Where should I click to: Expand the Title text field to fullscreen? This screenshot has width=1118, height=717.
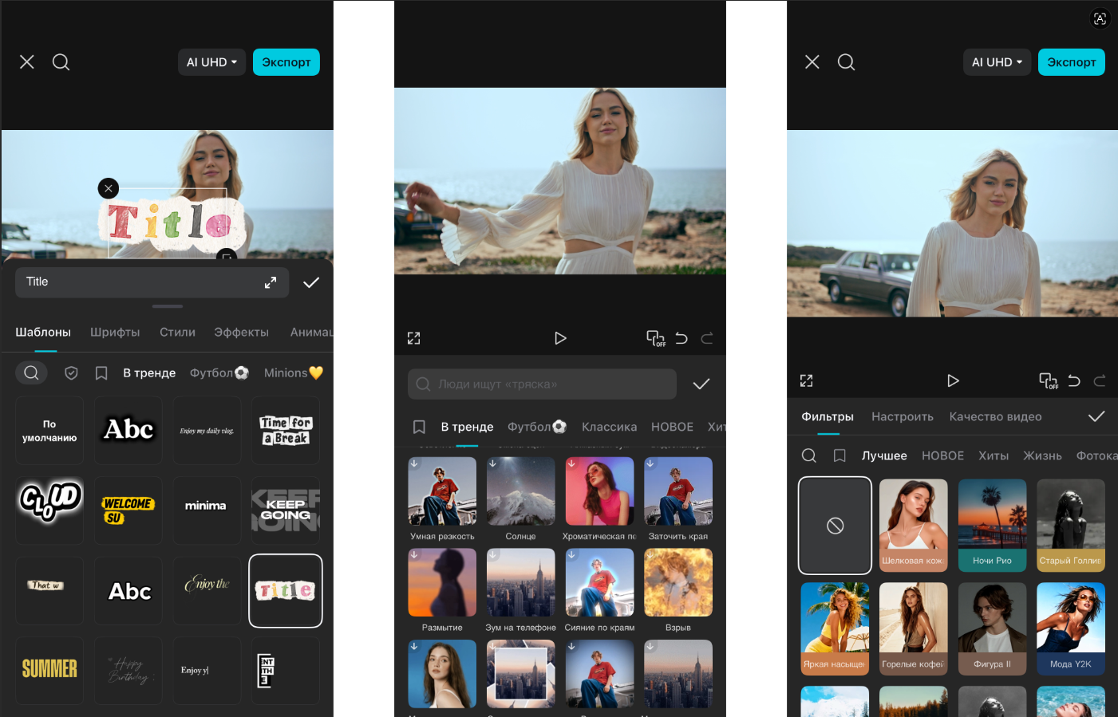click(271, 282)
